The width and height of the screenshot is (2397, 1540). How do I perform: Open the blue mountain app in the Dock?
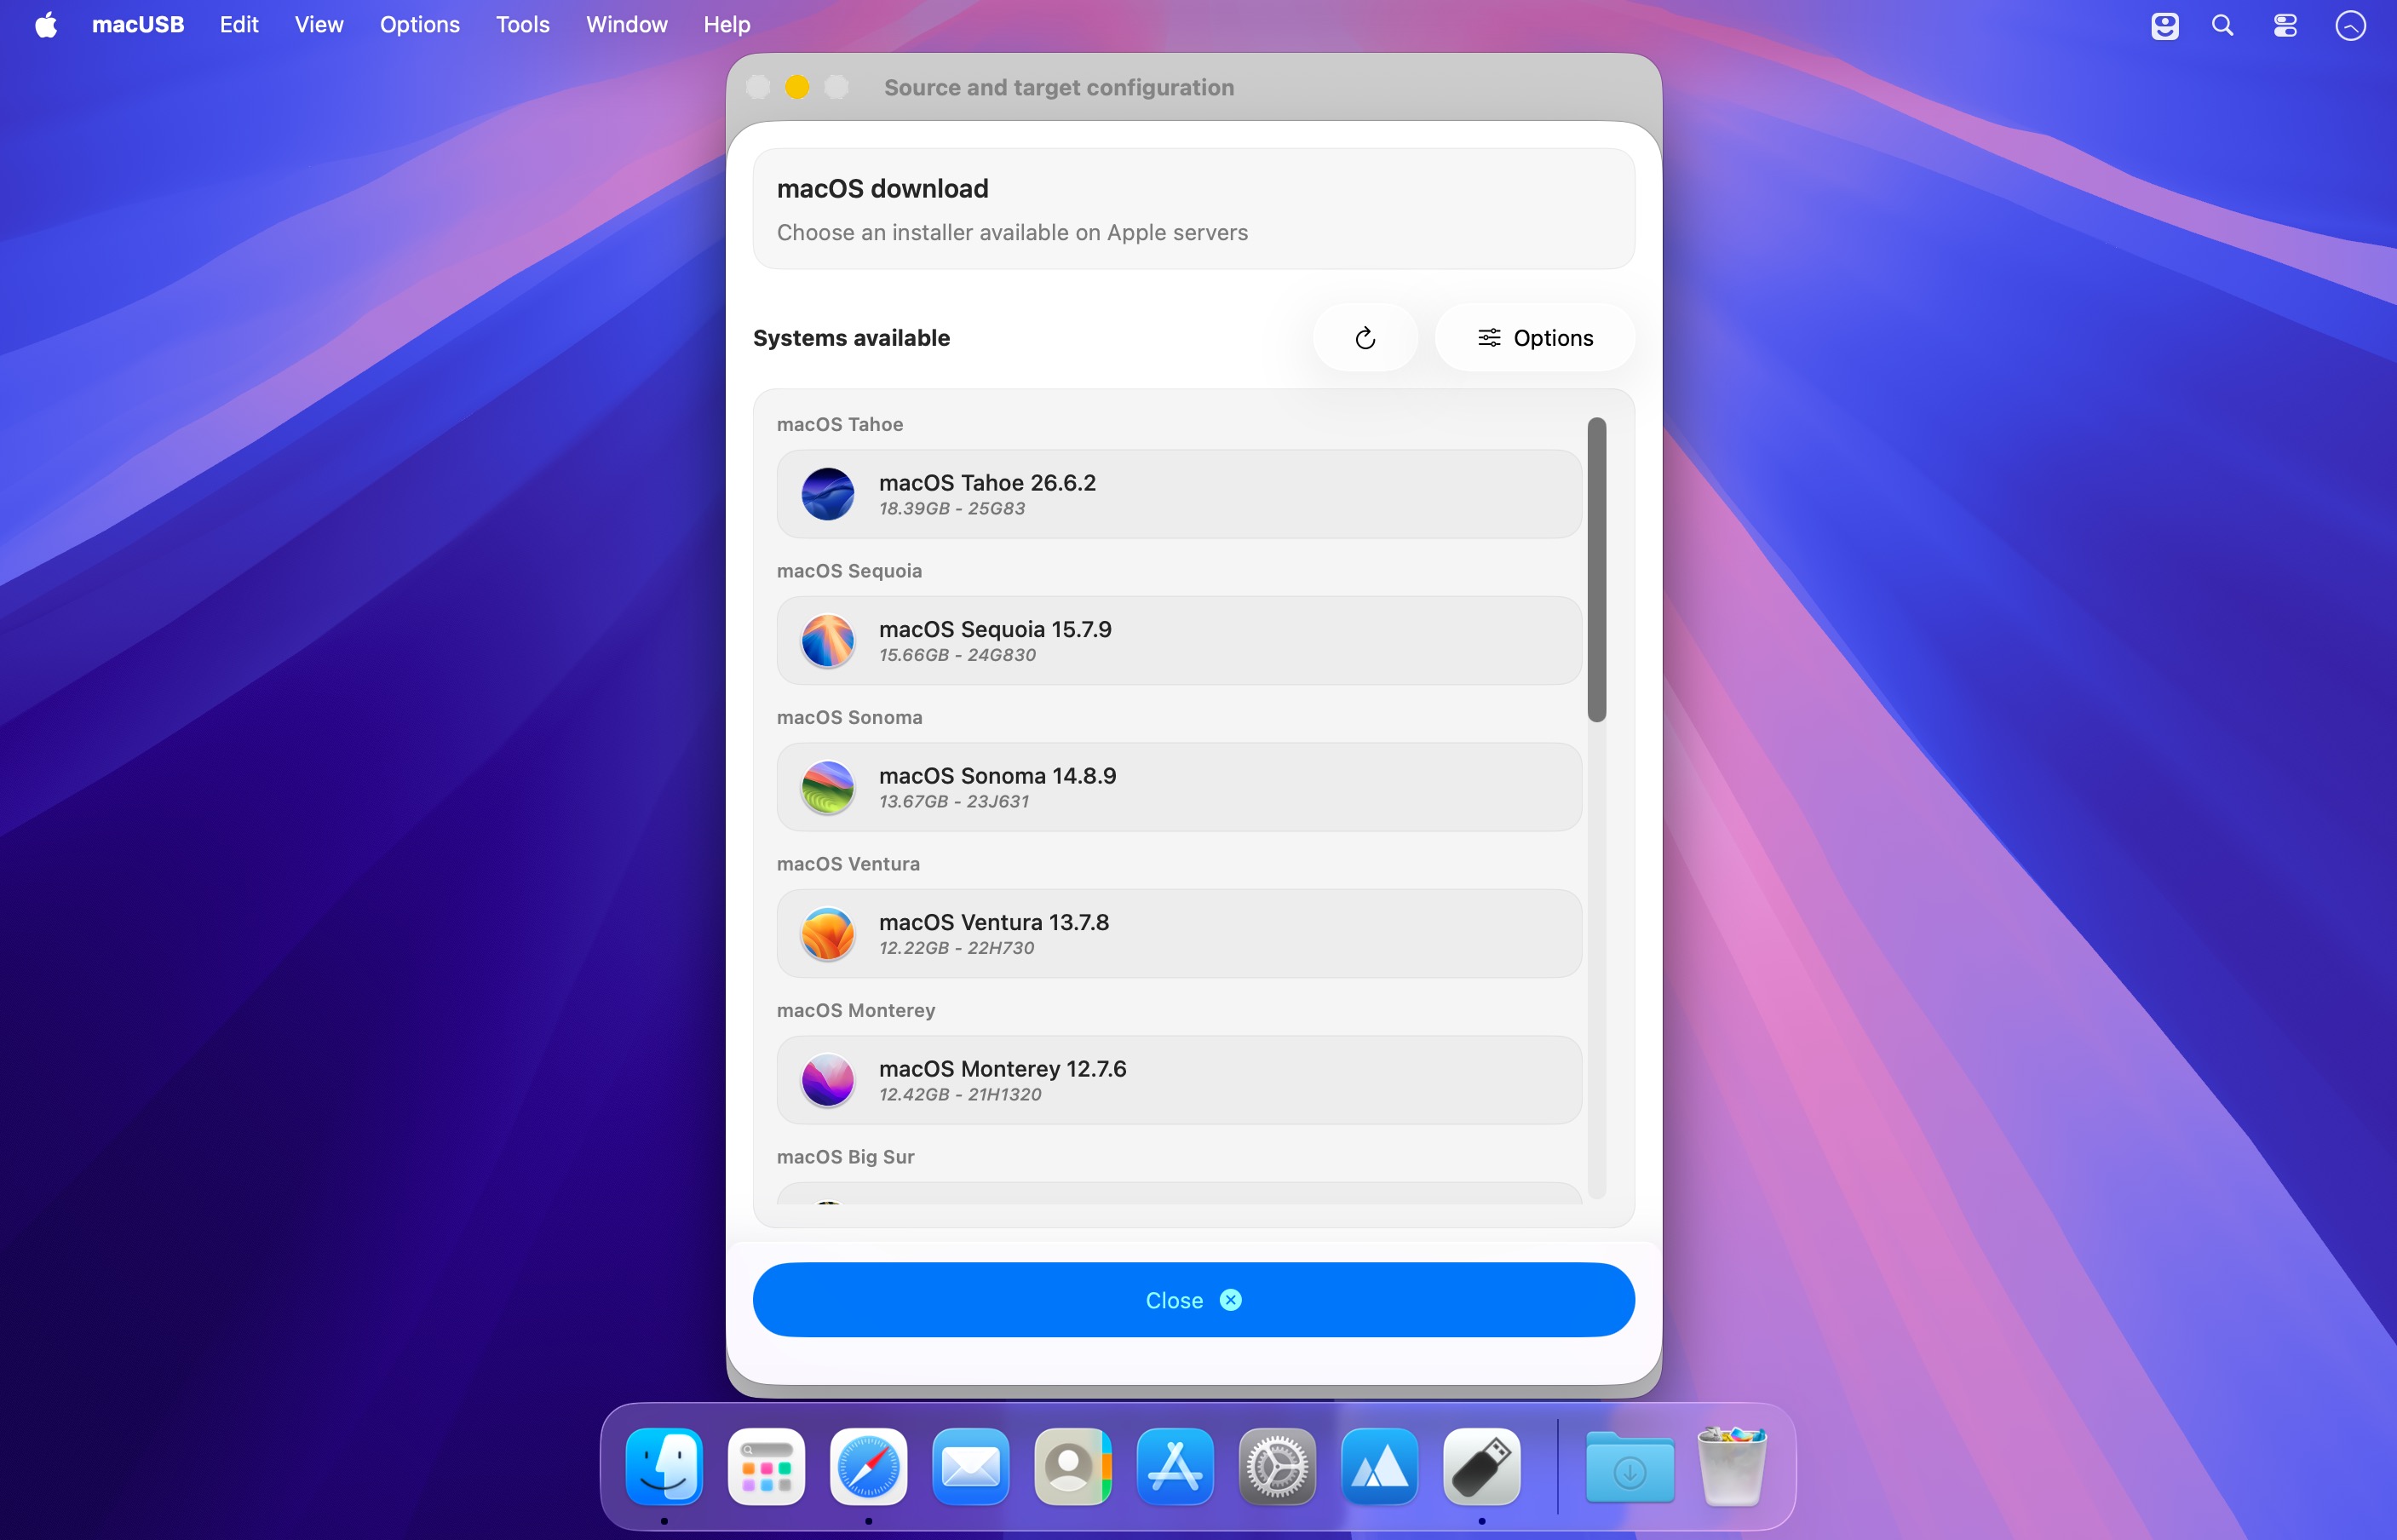point(1379,1466)
